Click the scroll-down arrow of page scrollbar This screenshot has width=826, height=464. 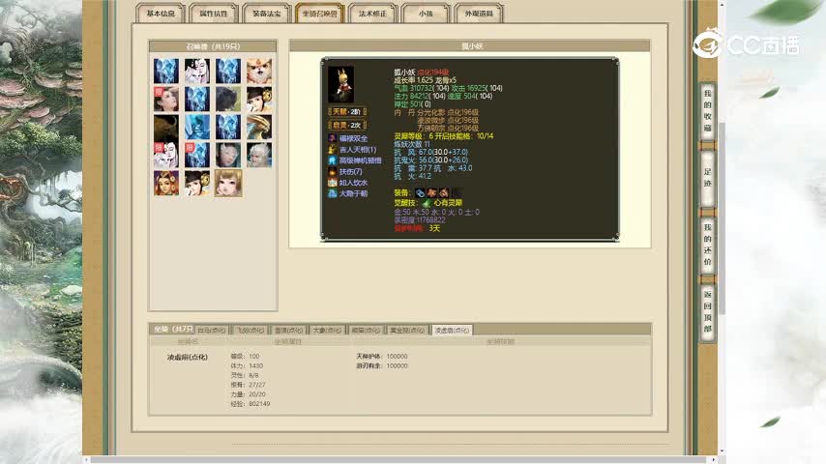[x=723, y=451]
